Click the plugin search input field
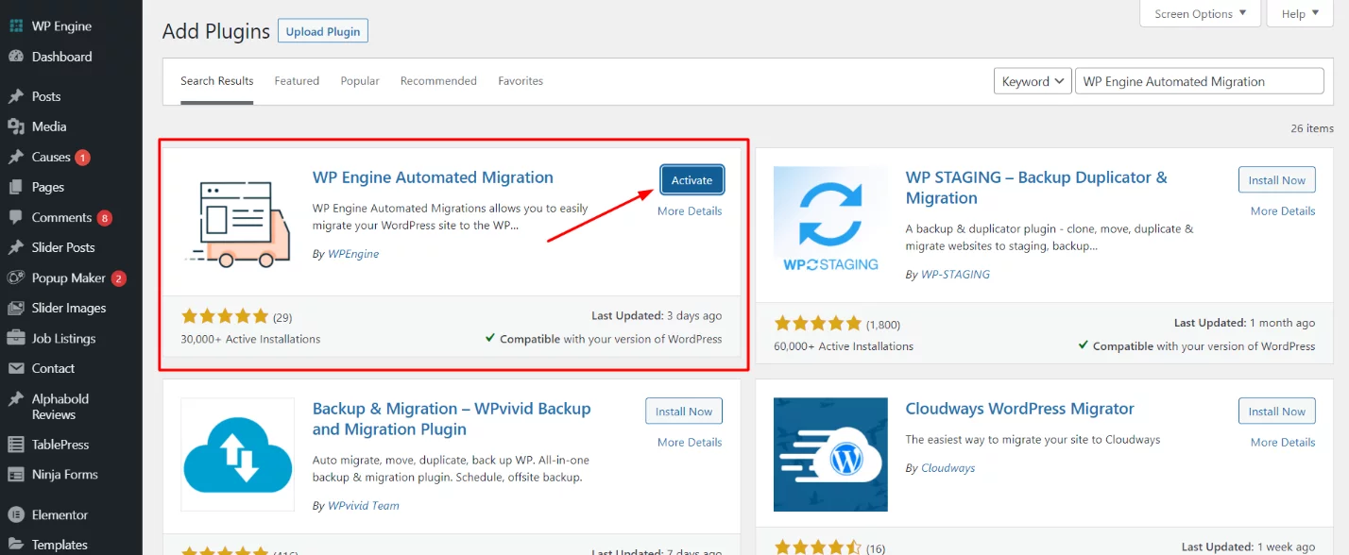Image resolution: width=1349 pixels, height=555 pixels. (x=1200, y=81)
